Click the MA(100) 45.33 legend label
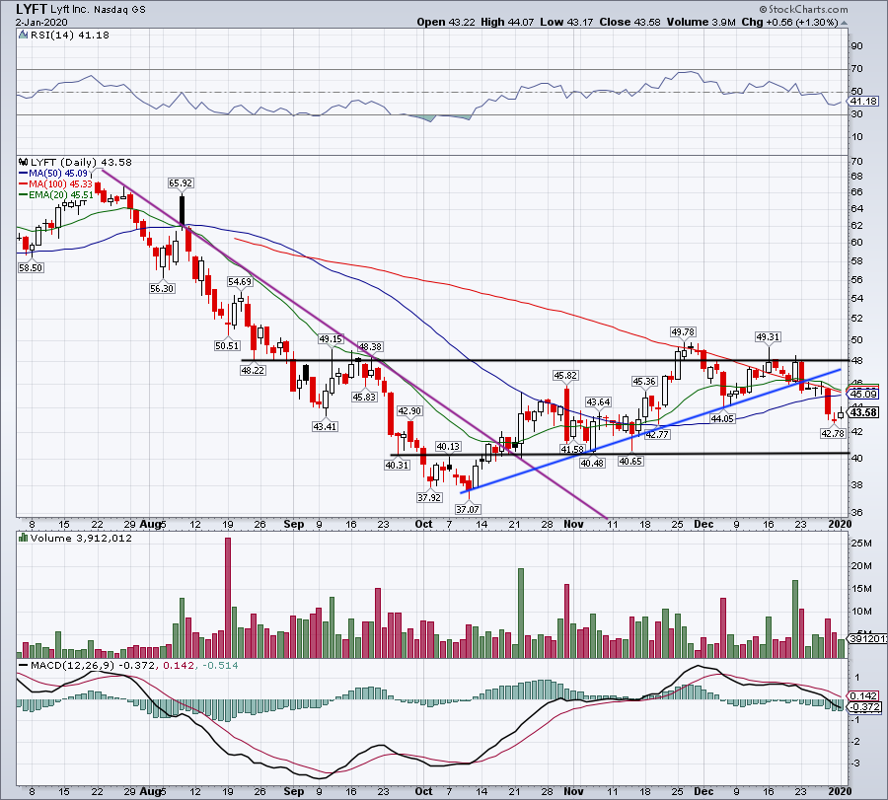Image resolution: width=888 pixels, height=800 pixels. (x=60, y=184)
